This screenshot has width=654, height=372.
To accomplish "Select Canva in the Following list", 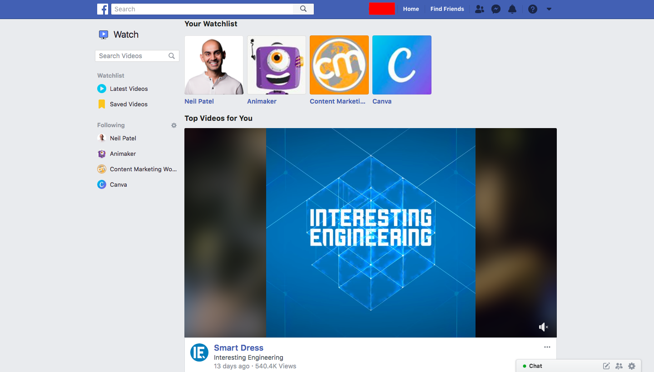I will (x=119, y=184).
